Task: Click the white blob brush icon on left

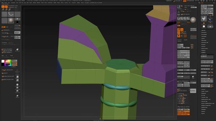Action: [x=17, y=49]
